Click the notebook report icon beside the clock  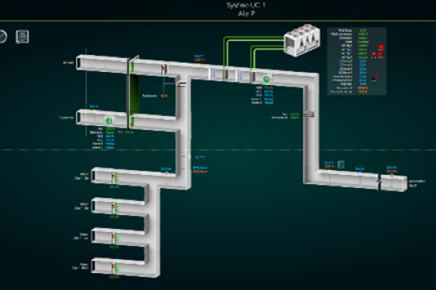pyautogui.click(x=22, y=36)
